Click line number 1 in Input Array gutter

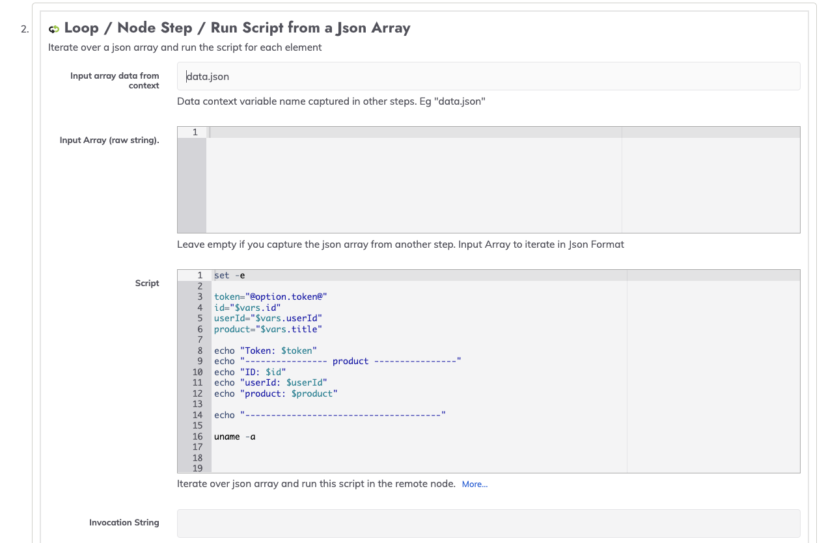click(195, 132)
